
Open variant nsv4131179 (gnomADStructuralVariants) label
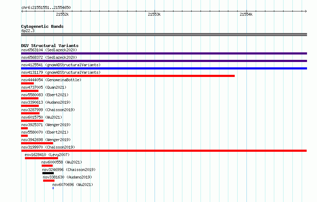pos(61,72)
